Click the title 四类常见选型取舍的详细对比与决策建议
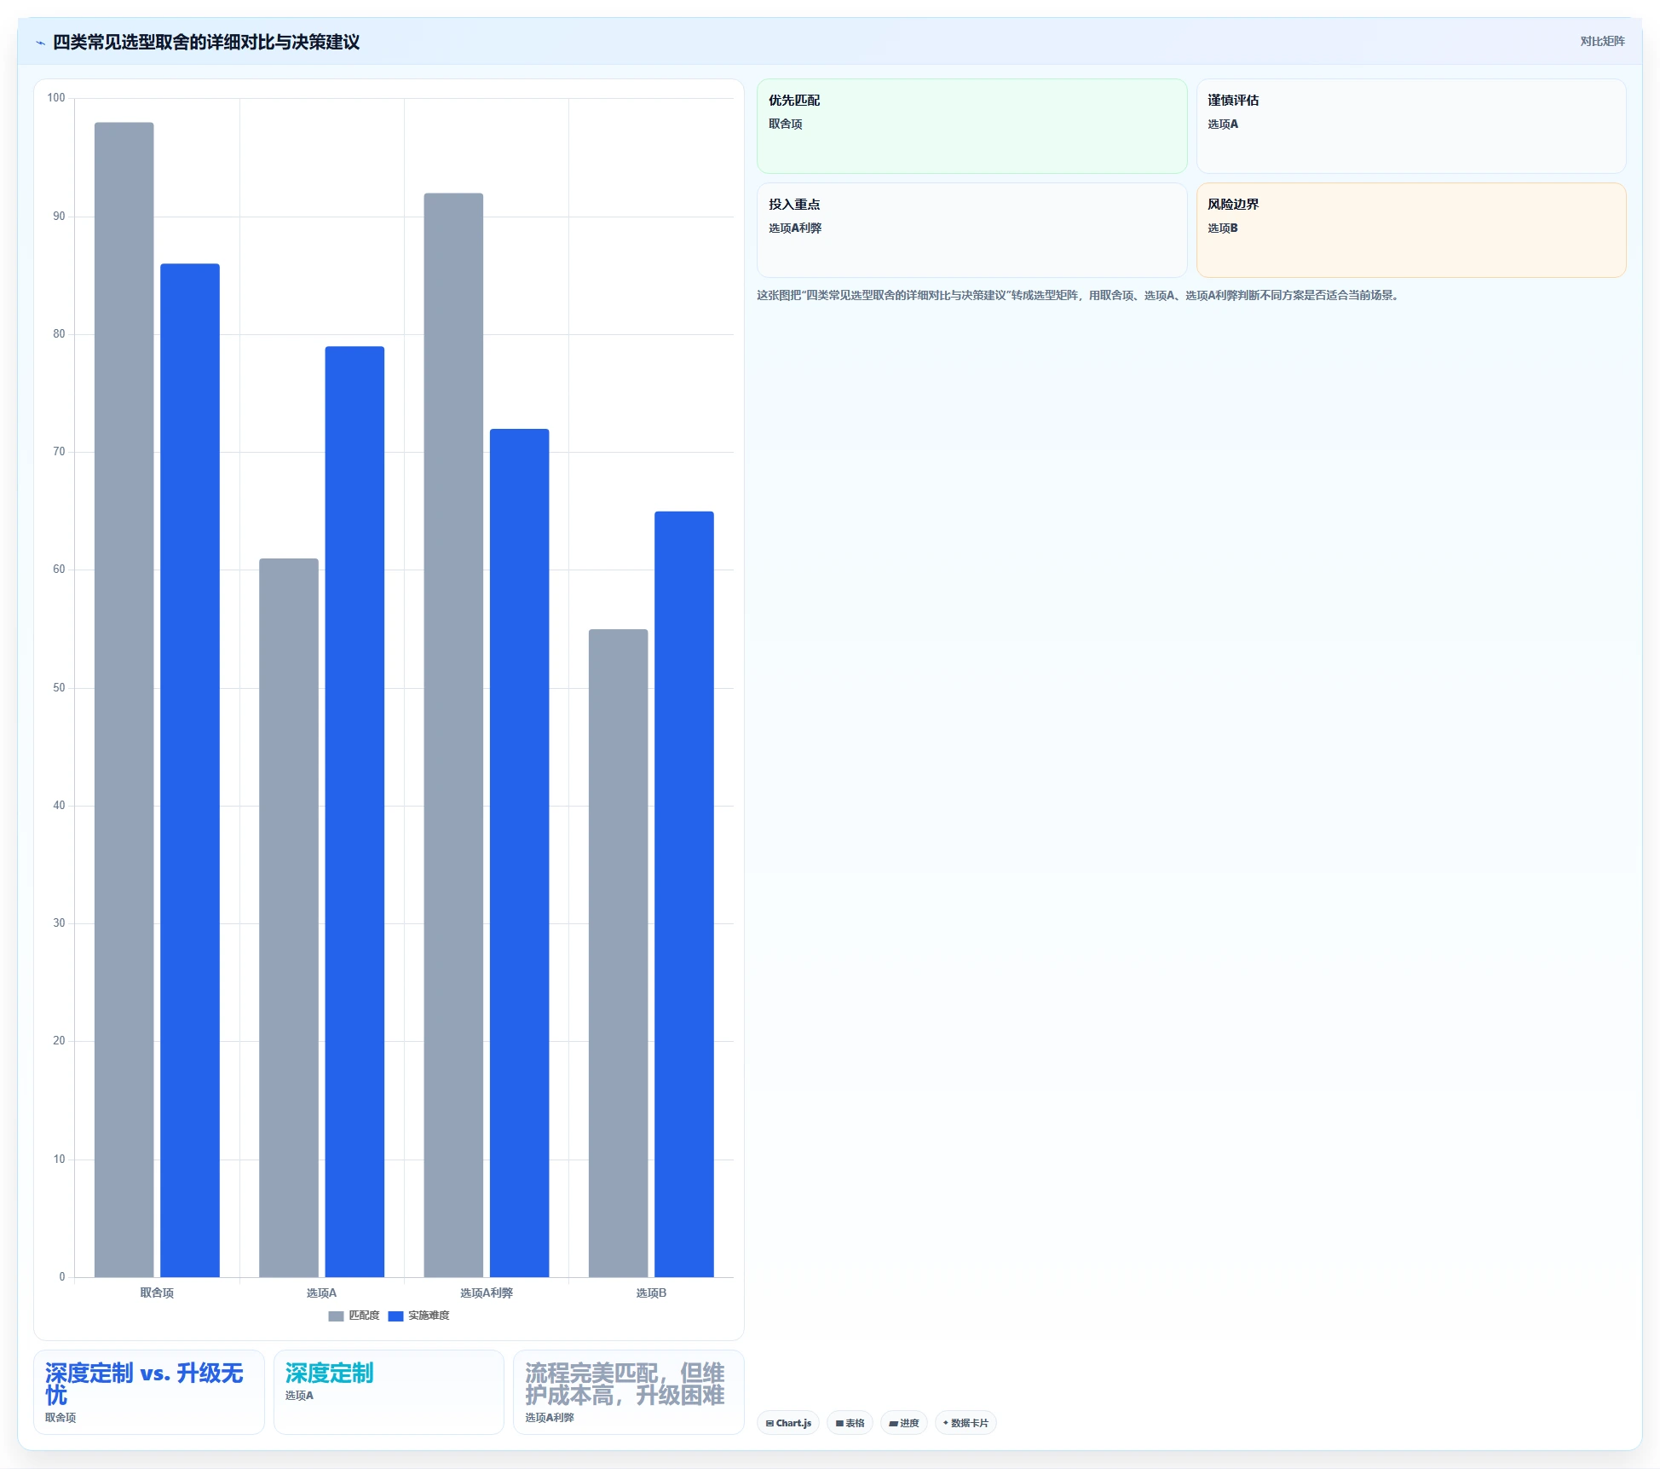The width and height of the screenshot is (1660, 1469). click(x=206, y=42)
